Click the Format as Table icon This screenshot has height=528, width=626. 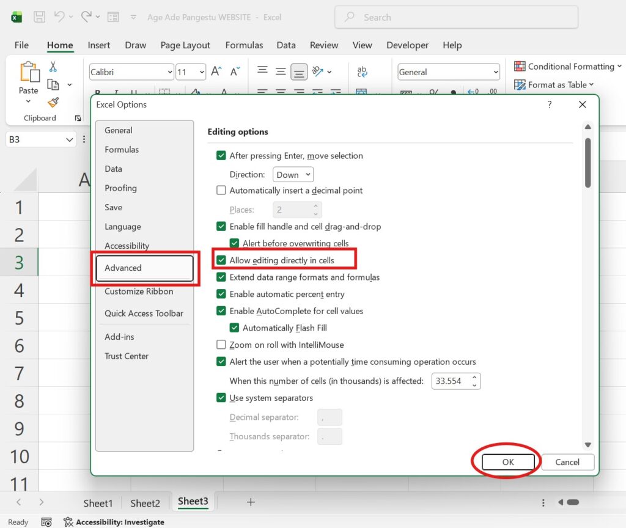[520, 84]
